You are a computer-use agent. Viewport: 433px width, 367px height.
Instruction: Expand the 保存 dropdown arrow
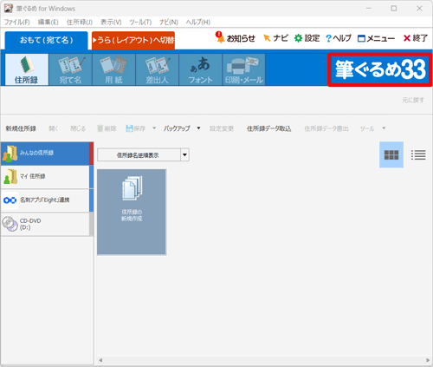click(154, 128)
